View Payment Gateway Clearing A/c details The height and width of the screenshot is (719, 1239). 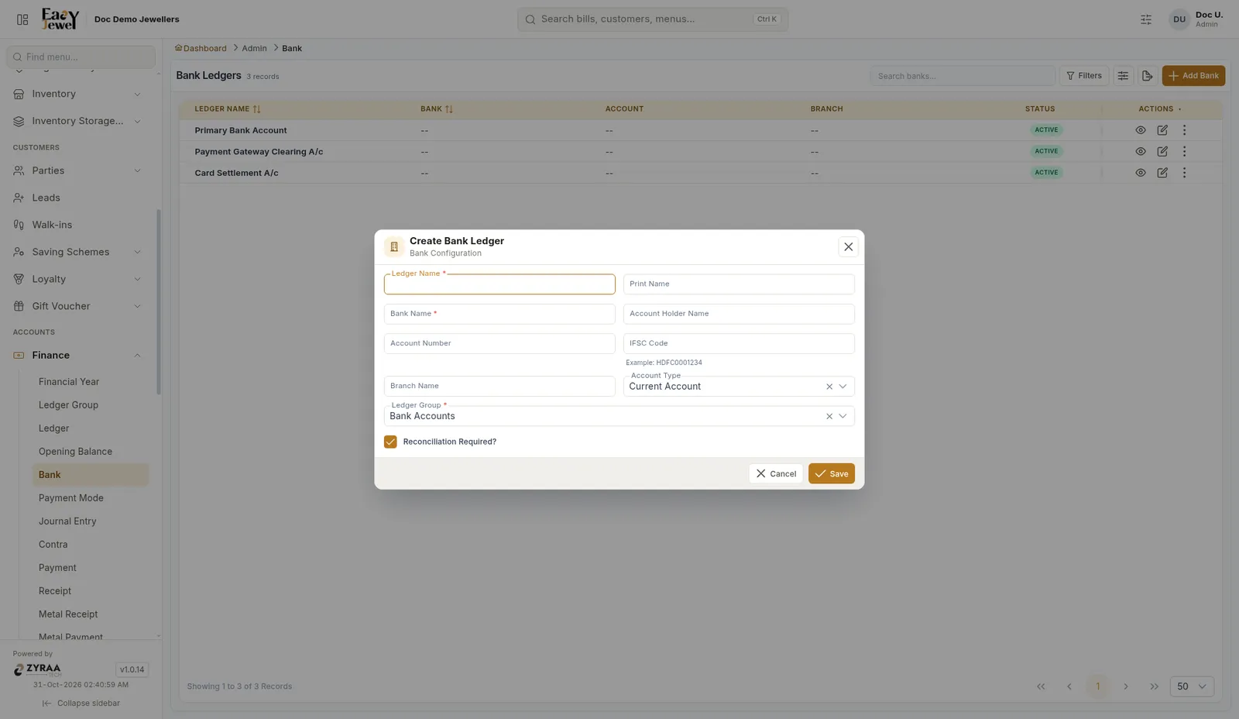[x=1141, y=151]
